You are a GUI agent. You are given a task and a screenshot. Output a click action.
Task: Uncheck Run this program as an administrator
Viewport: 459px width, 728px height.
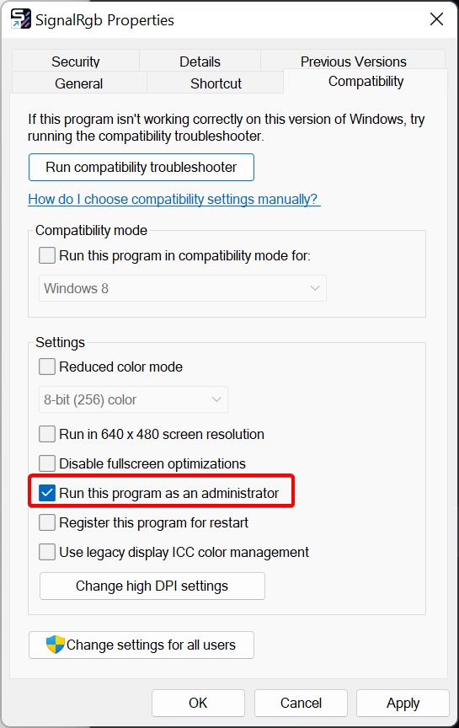point(47,493)
